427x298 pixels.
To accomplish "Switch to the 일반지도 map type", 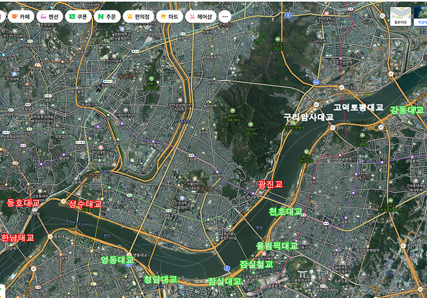I will pos(400,16).
